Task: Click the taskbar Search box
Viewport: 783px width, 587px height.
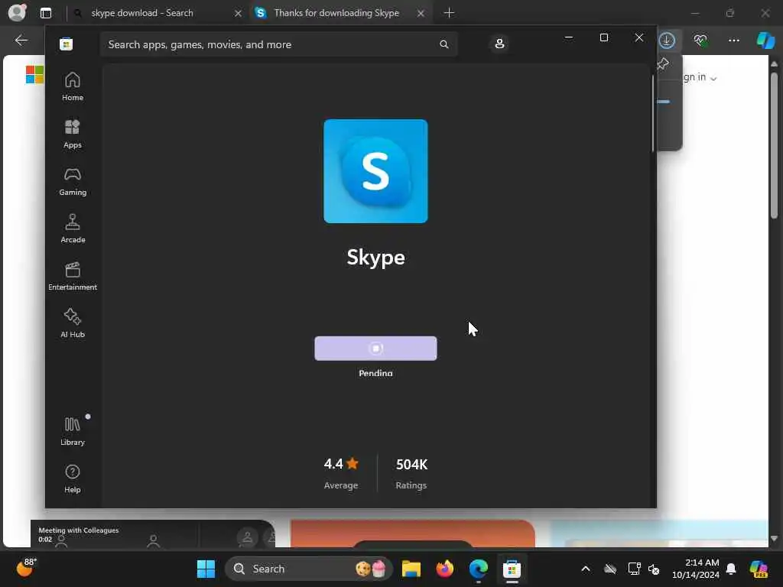Action: pyautogui.click(x=309, y=569)
